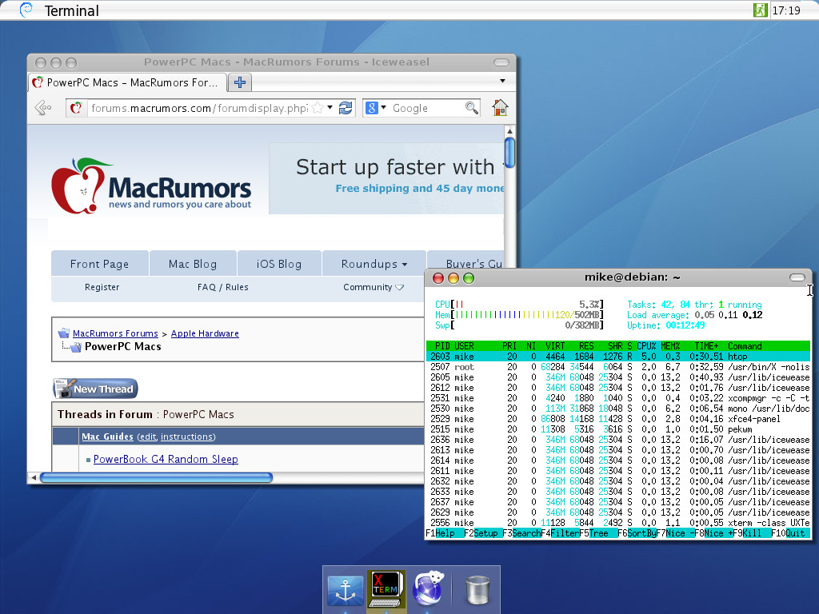
Task: Click the bookmark star icon
Action: tap(317, 108)
